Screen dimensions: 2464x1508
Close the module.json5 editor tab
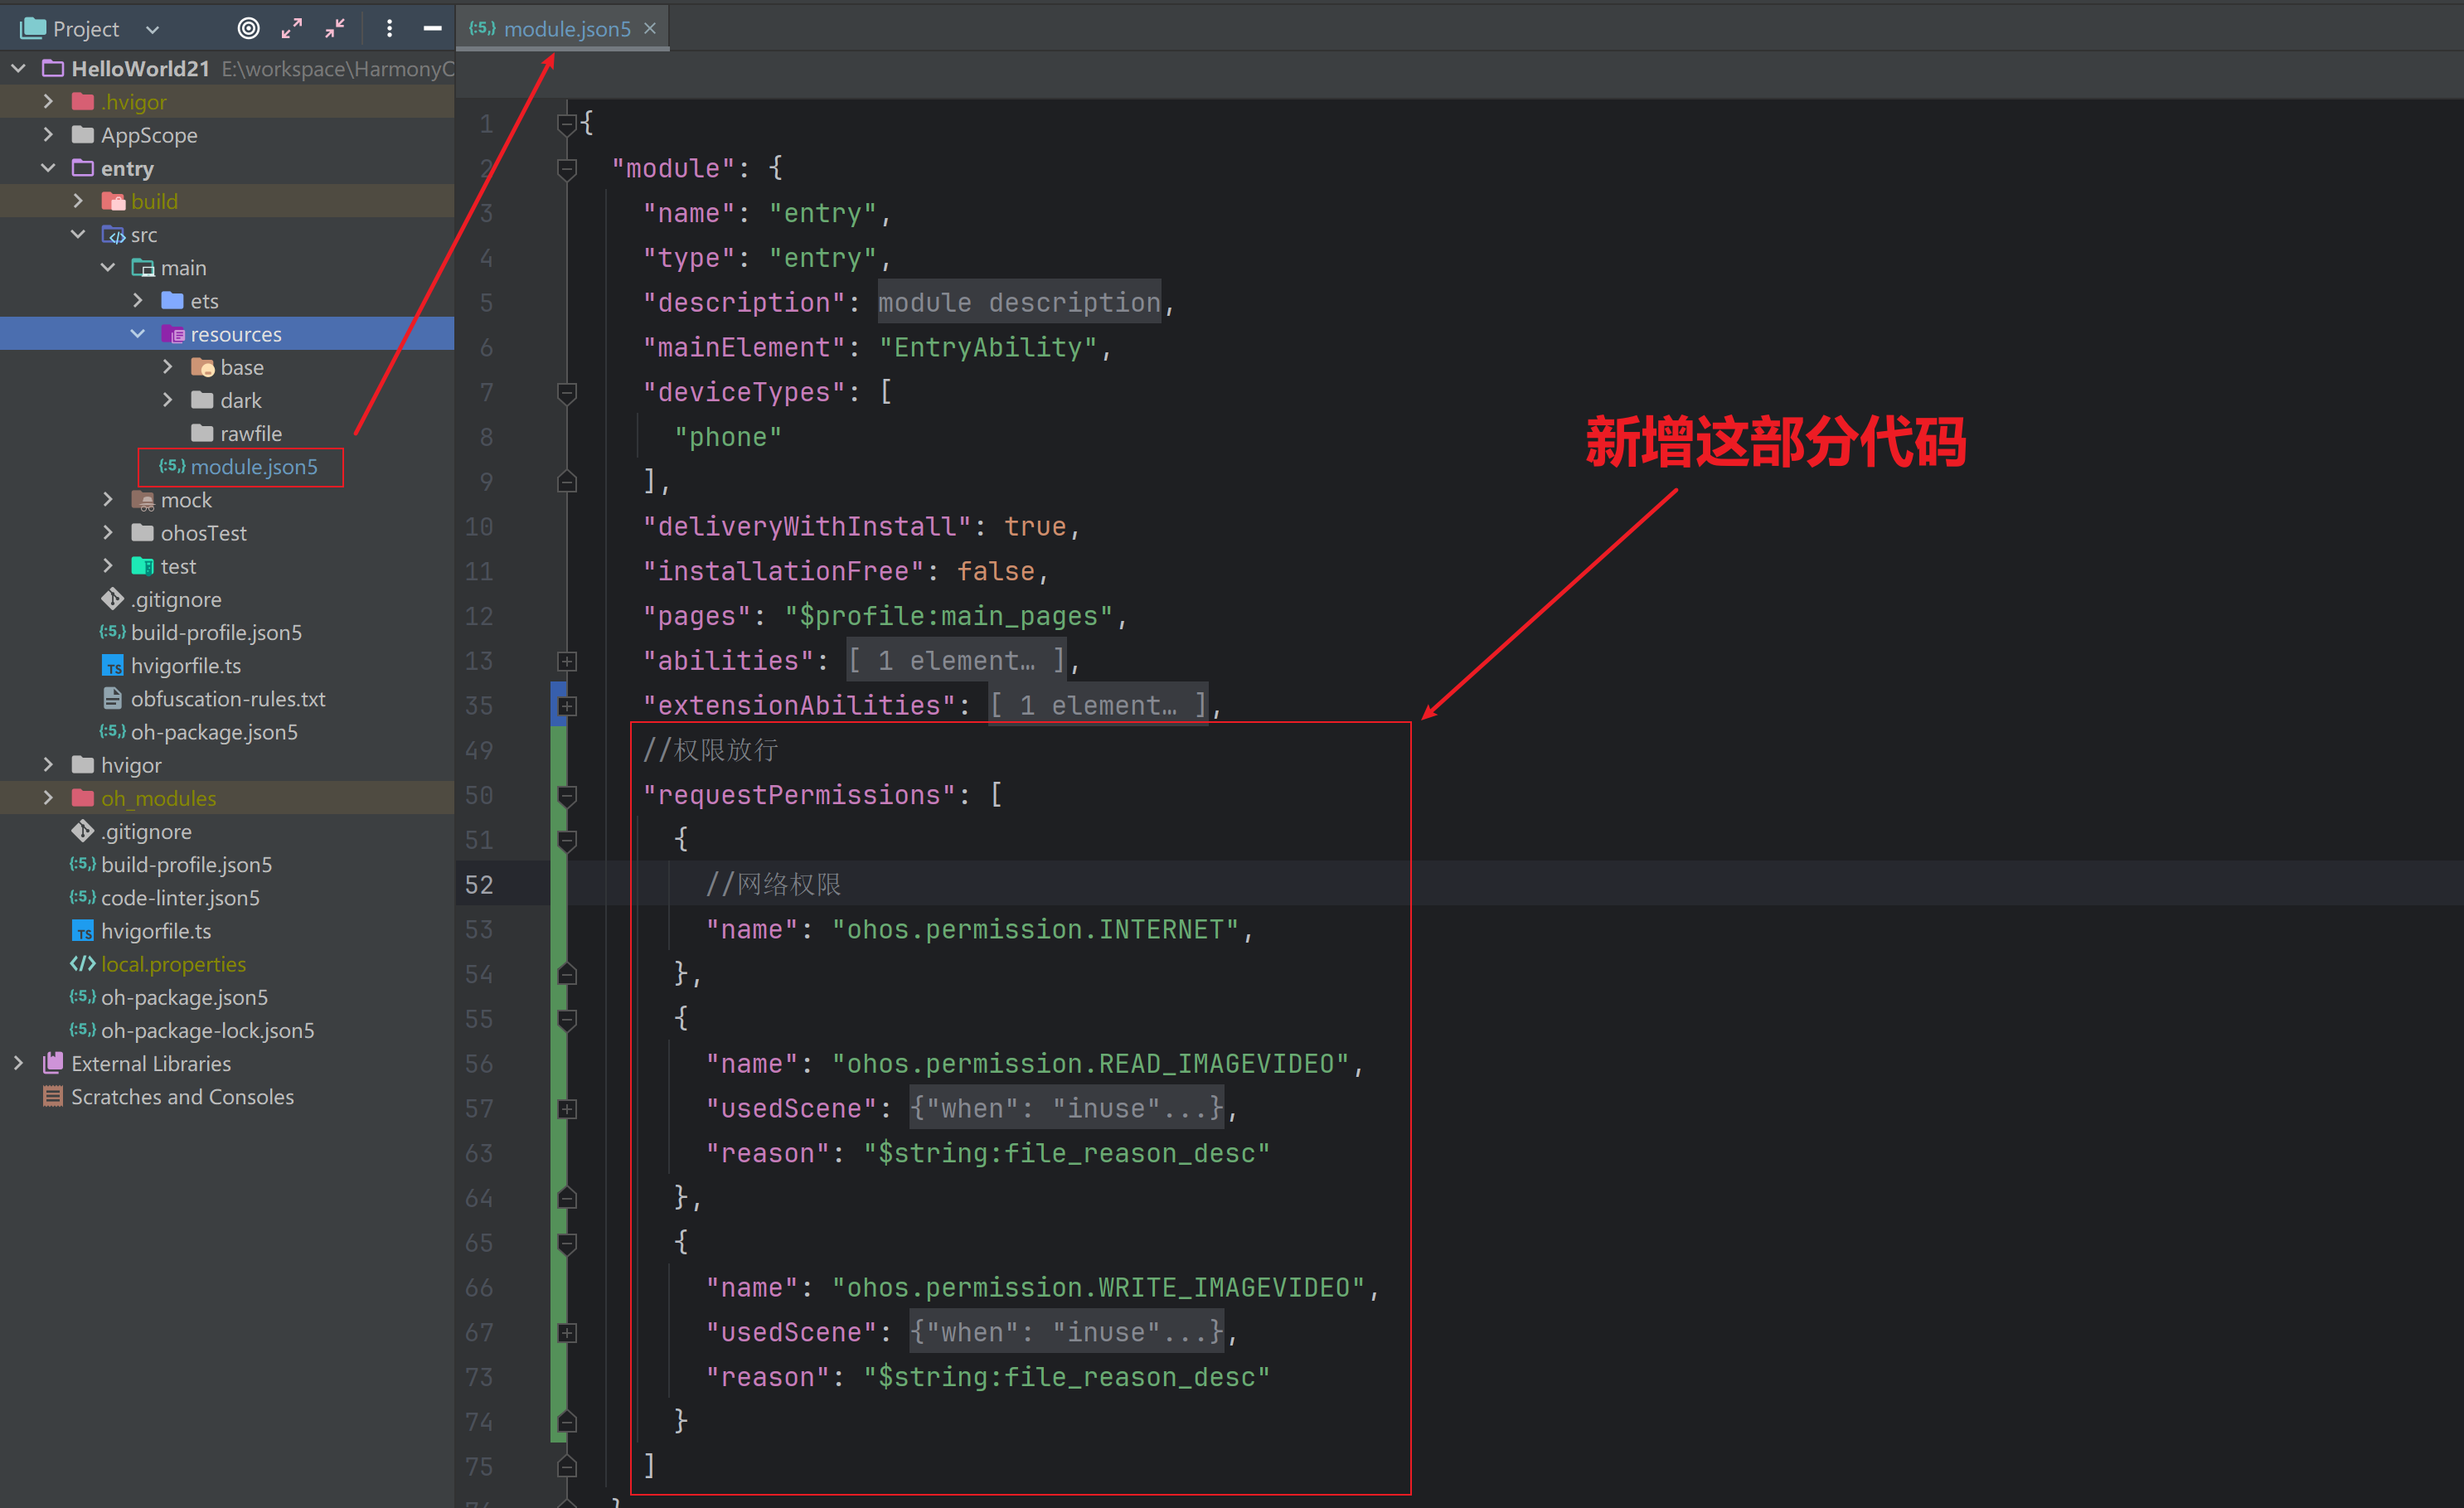point(650,29)
